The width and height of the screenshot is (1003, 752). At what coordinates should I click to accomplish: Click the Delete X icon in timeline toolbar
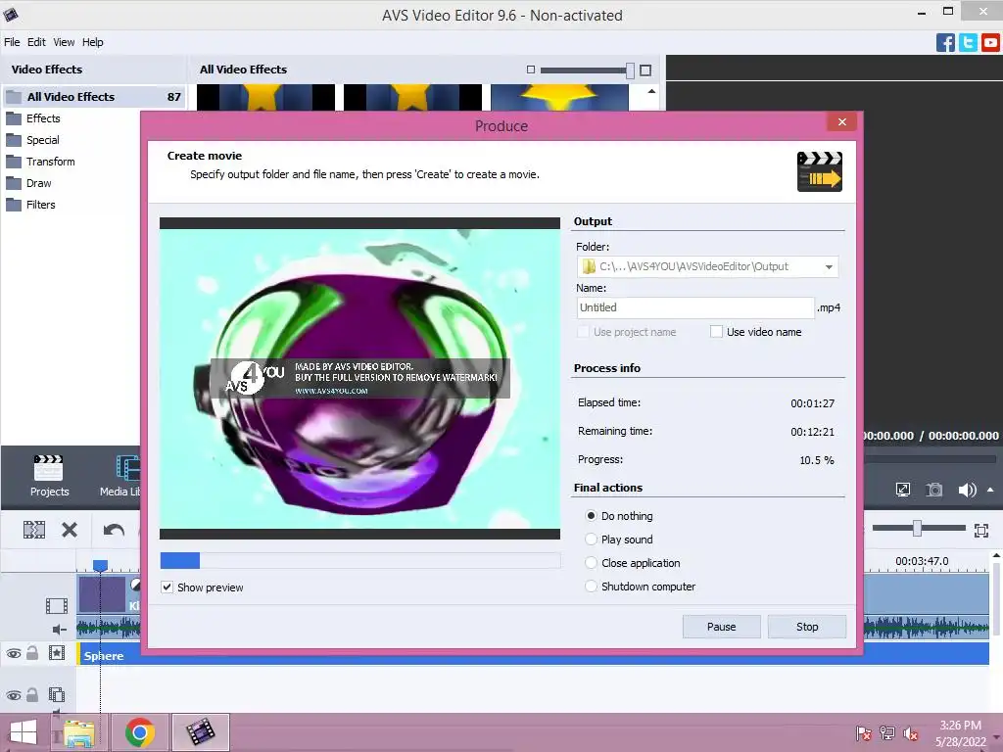pyautogui.click(x=70, y=530)
